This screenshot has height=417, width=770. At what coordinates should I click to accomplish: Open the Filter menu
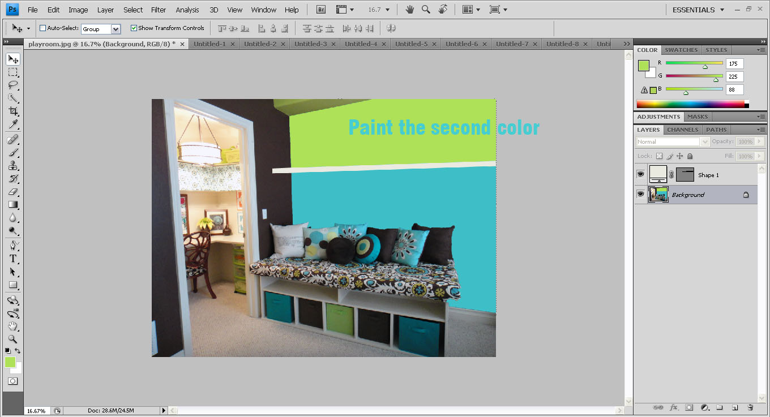pos(158,9)
